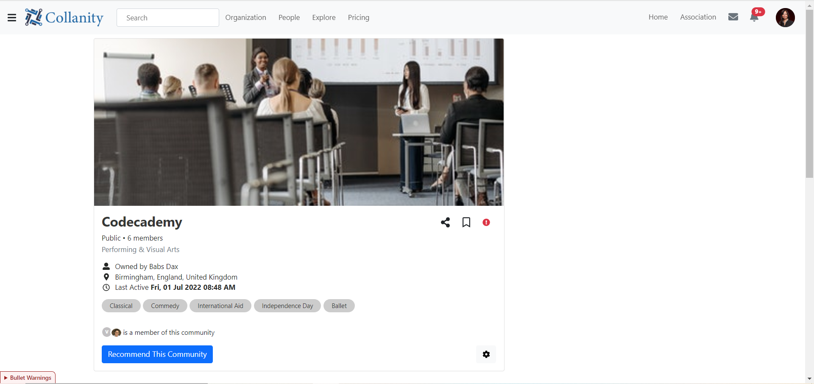Viewport: 814px width, 384px height.
Task: Open the user profile avatar
Action: pos(785,17)
